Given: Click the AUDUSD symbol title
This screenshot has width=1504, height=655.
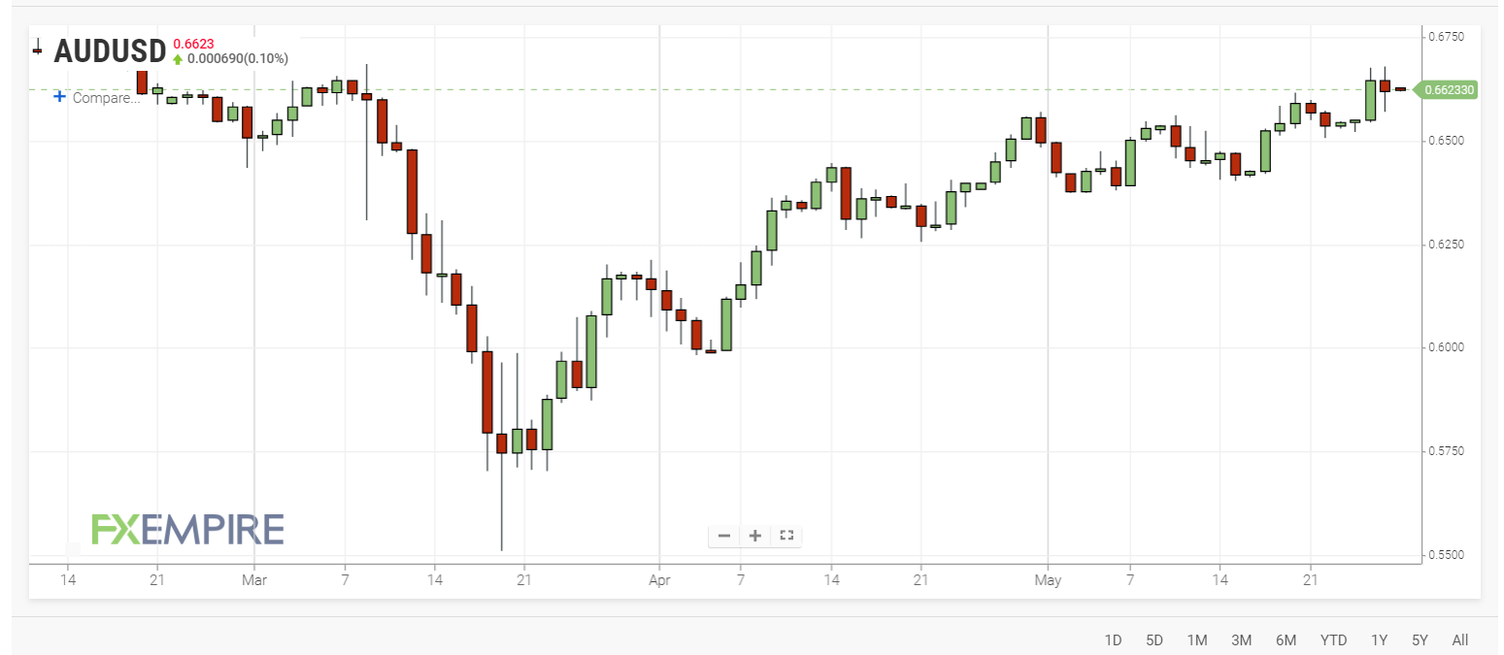Looking at the screenshot, I should point(110,50).
